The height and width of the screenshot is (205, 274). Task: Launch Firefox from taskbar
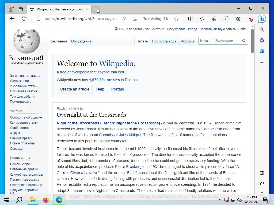[46, 200]
